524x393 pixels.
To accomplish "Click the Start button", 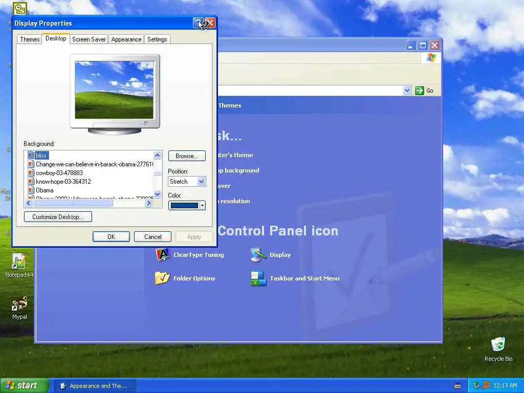I will pyautogui.click(x=24, y=385).
